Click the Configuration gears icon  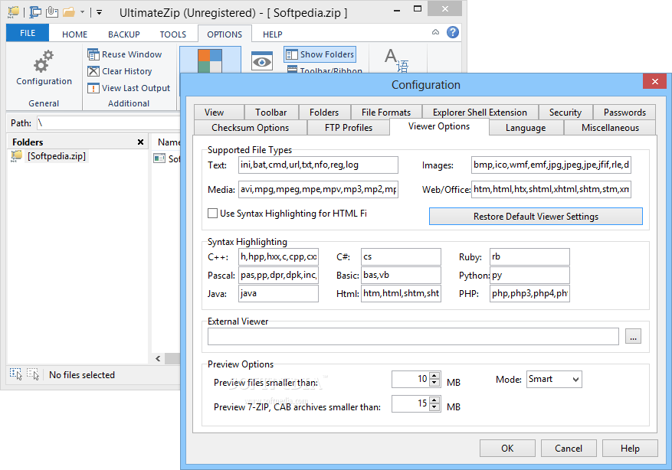(44, 62)
